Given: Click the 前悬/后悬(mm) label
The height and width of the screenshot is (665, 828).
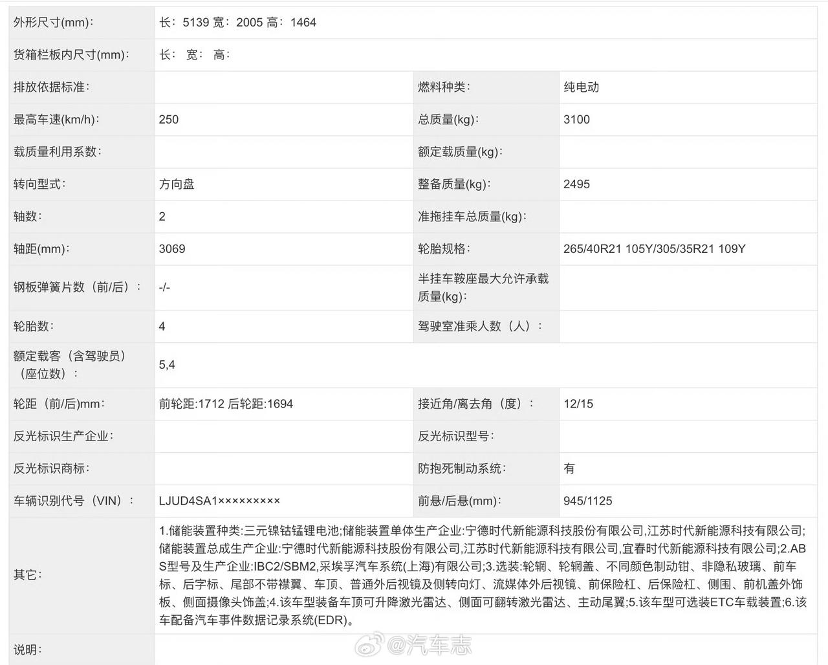Looking at the screenshot, I should click(459, 501).
